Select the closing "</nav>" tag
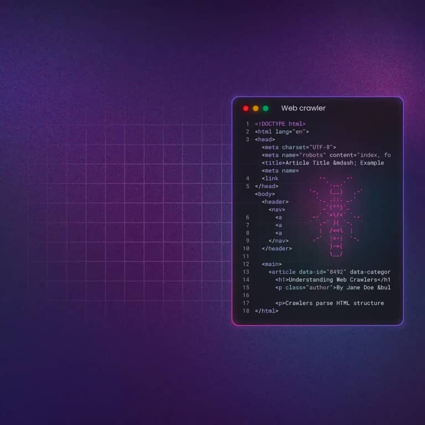The height and width of the screenshot is (425, 425). (x=278, y=241)
